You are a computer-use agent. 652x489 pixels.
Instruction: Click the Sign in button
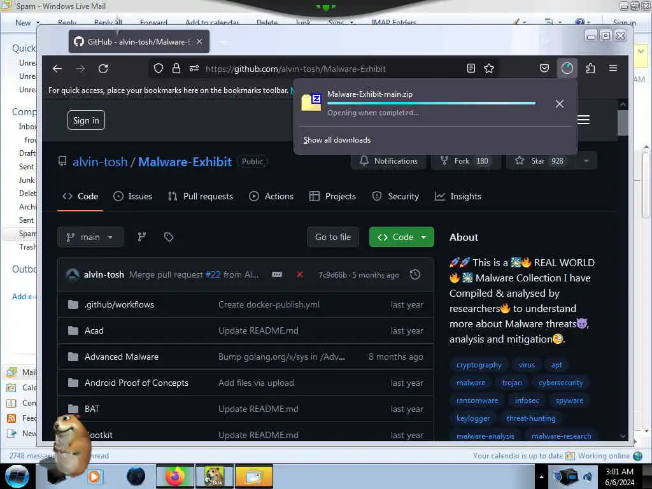(x=86, y=120)
